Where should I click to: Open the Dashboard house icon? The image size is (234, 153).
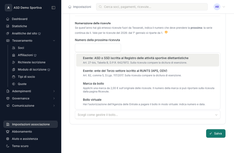point(8,19)
